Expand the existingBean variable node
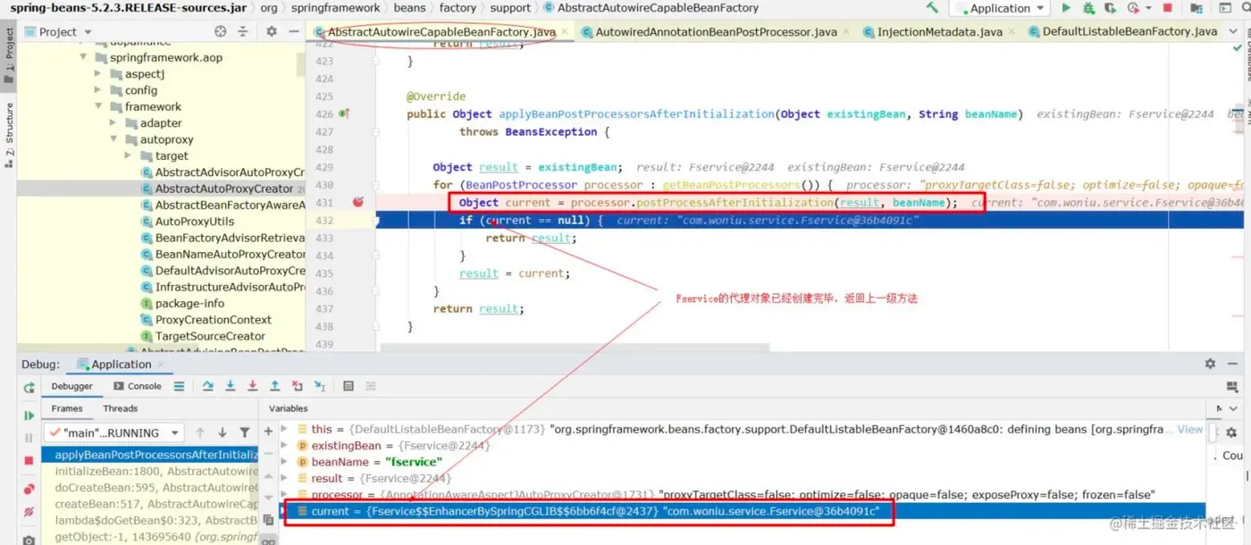Image resolution: width=1251 pixels, height=545 pixels. pos(285,445)
